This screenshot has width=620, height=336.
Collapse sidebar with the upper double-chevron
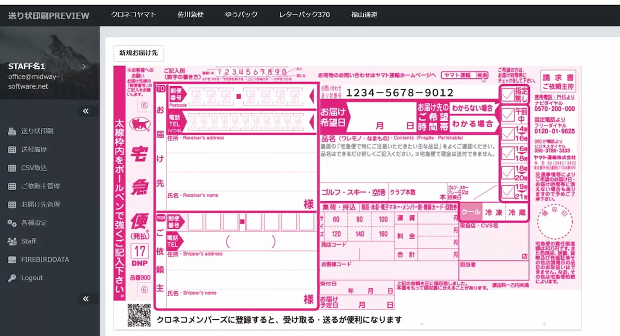(85, 111)
